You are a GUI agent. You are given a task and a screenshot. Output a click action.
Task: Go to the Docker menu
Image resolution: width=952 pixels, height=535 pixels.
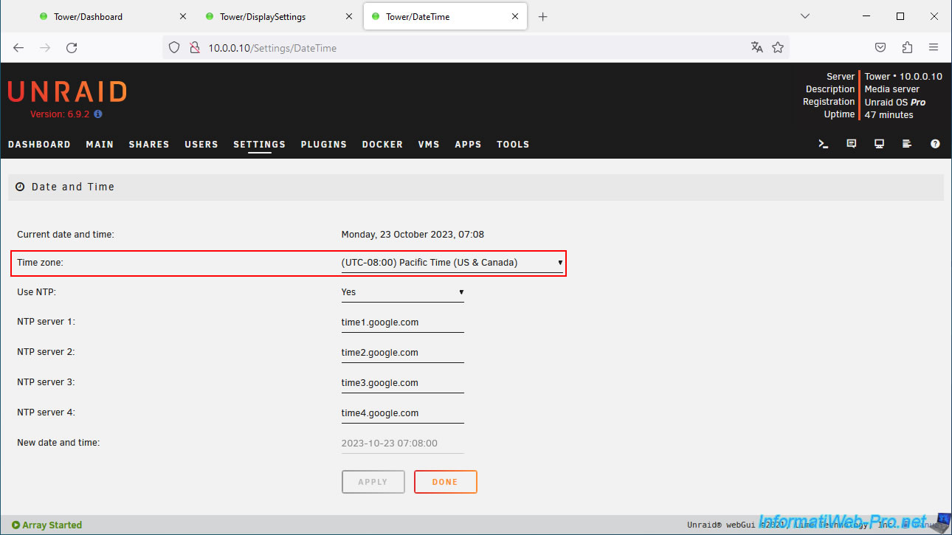pyautogui.click(x=382, y=145)
